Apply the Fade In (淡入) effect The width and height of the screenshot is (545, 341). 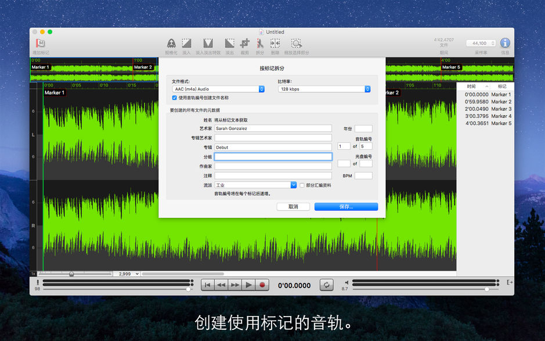[186, 44]
